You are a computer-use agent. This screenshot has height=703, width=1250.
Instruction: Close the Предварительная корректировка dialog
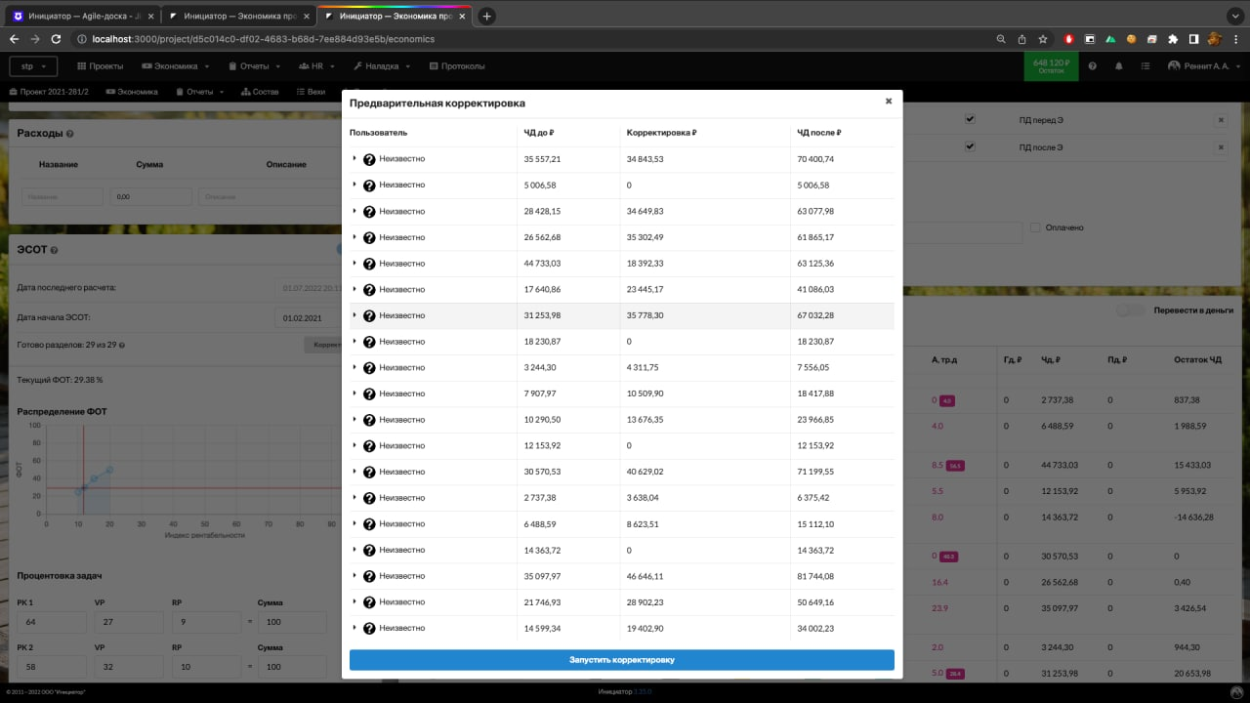[889, 101]
